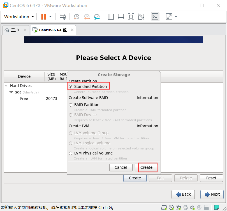
Task: Click the network adapter status bar icon
Action: (x=178, y=208)
